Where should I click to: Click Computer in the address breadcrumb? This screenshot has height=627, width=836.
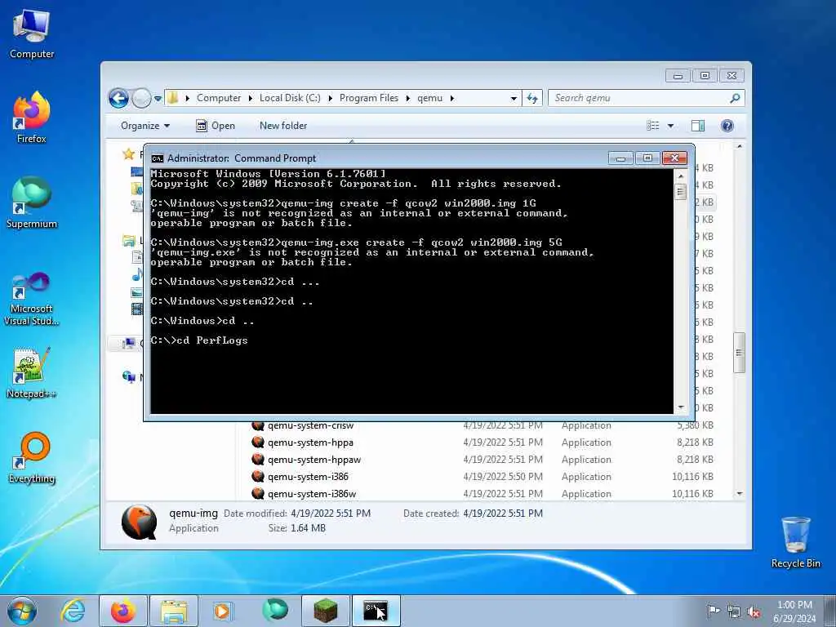219,98
